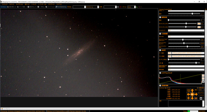Viewport: 207px width, 112px height.
Task: Open the telescope control section menu icon
Action: 203,85
